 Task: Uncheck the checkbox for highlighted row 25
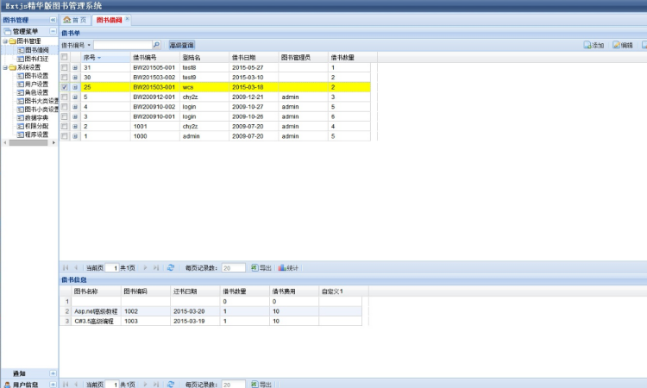pos(65,87)
